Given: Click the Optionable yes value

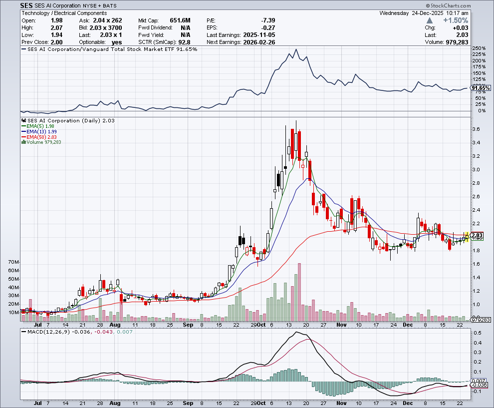Looking at the screenshot, I should 117,42.
